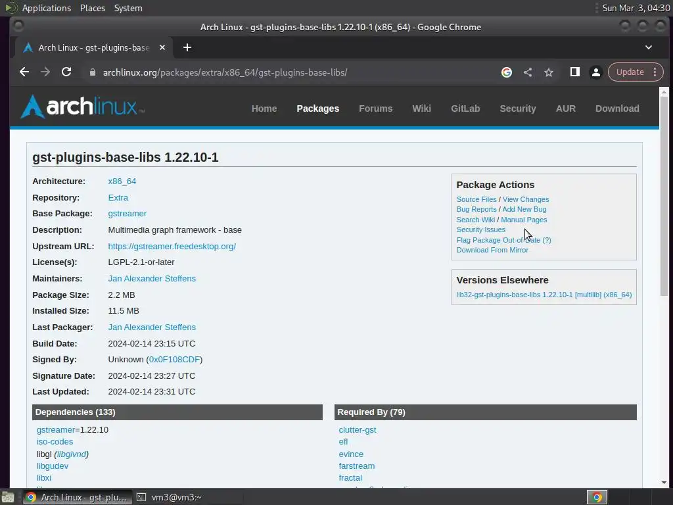This screenshot has height=505, width=673.
Task: Open Wiki in Arch navigation
Action: (x=421, y=108)
